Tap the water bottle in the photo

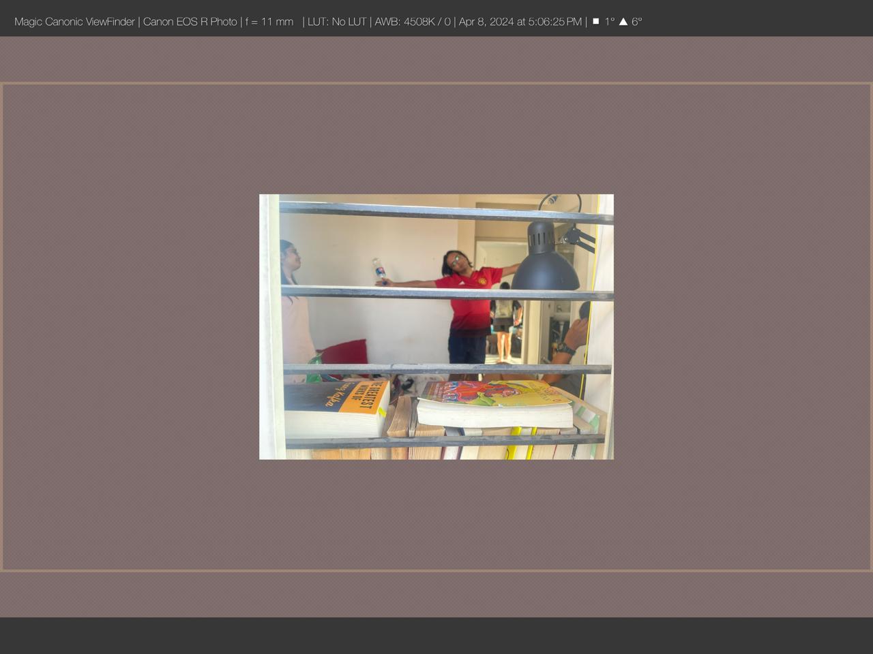(379, 270)
